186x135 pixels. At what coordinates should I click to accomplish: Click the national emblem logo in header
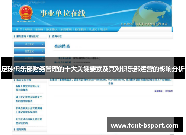(26, 13)
